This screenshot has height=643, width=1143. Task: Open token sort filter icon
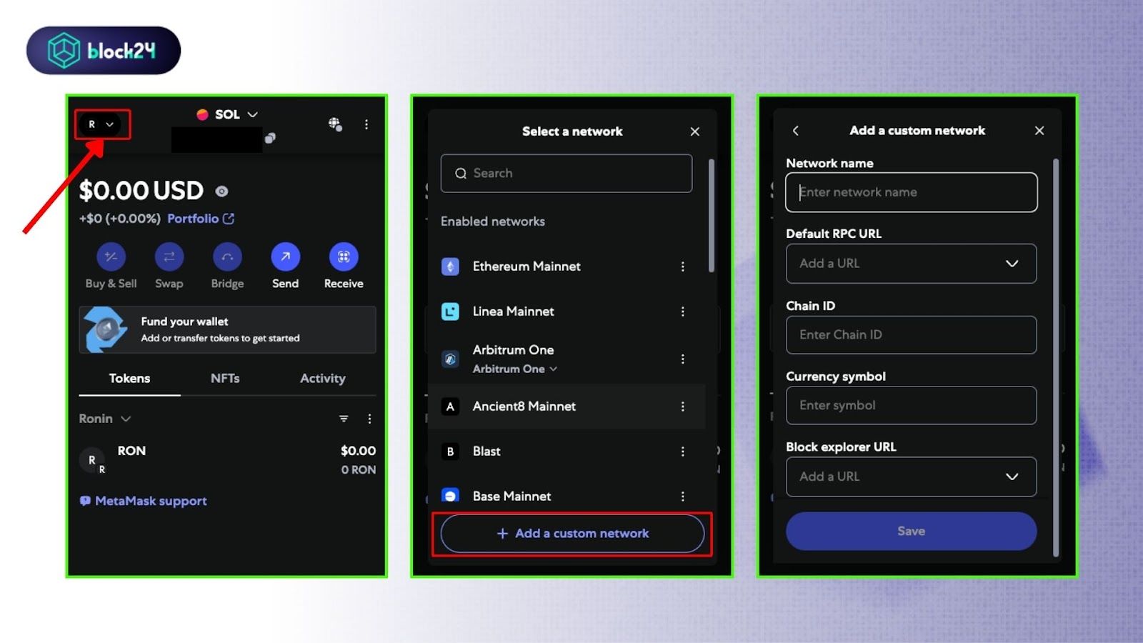pyautogui.click(x=344, y=419)
